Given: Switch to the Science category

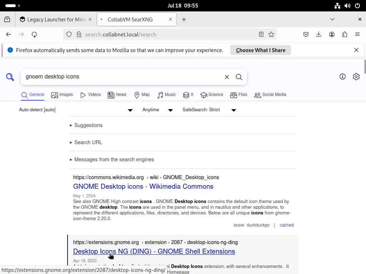Looking at the screenshot, I should 212,95.
